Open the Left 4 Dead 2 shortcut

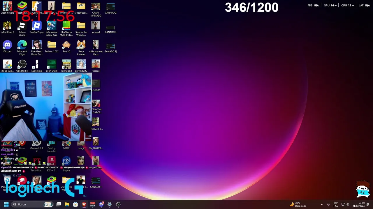pyautogui.click(x=7, y=27)
